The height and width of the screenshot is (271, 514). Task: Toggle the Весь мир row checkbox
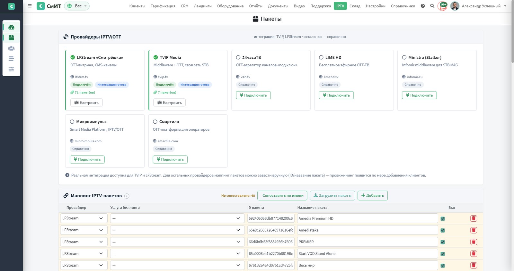tap(443, 266)
